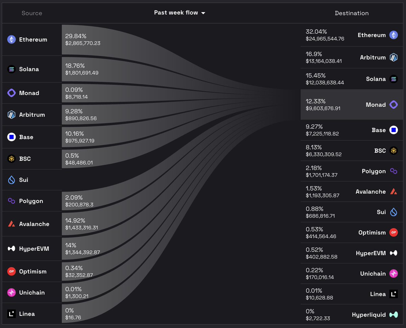Image resolution: width=406 pixels, height=328 pixels.
Task: Click the $402,882.58 HyperEVM destination value
Action: (x=321, y=257)
